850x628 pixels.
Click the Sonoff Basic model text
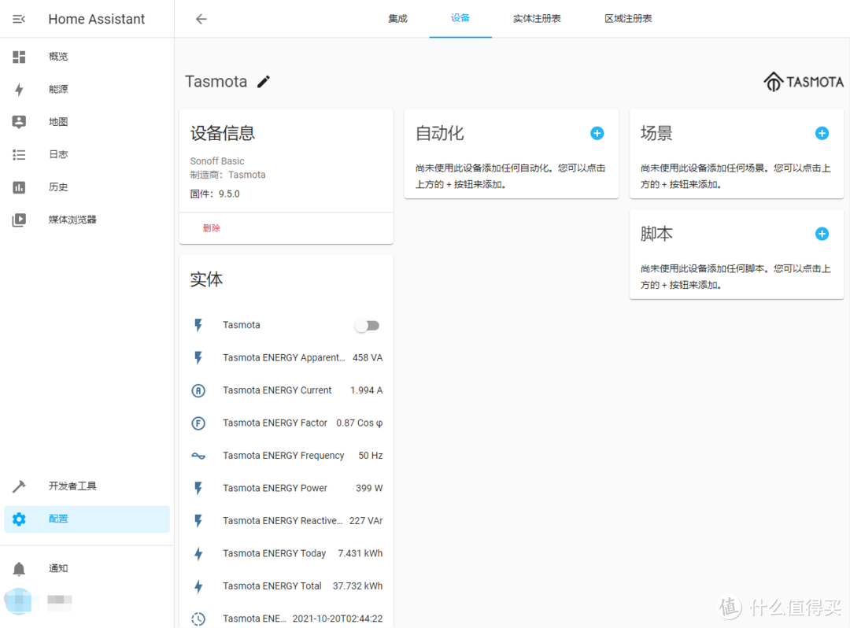(x=217, y=161)
